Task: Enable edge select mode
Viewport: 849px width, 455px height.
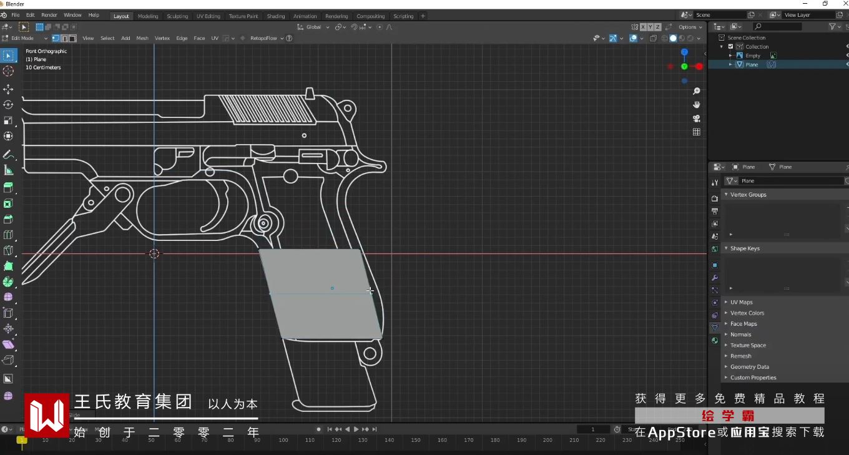Action: 64,38
